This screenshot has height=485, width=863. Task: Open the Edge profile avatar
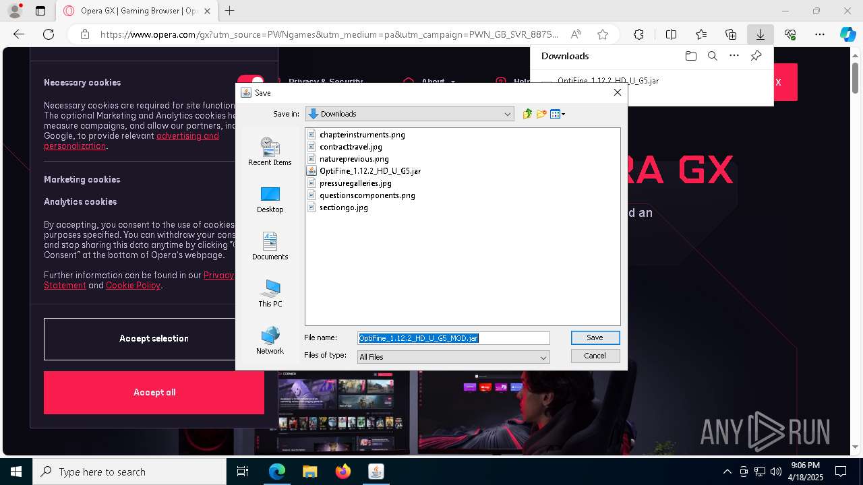tap(15, 11)
